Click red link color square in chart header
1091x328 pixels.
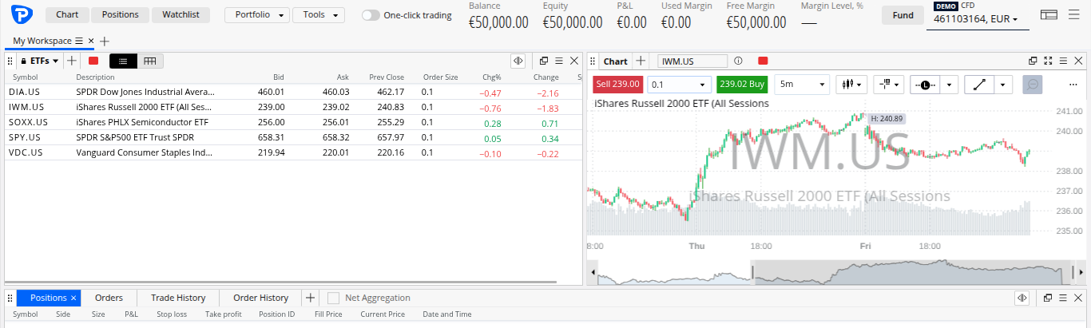pos(763,61)
